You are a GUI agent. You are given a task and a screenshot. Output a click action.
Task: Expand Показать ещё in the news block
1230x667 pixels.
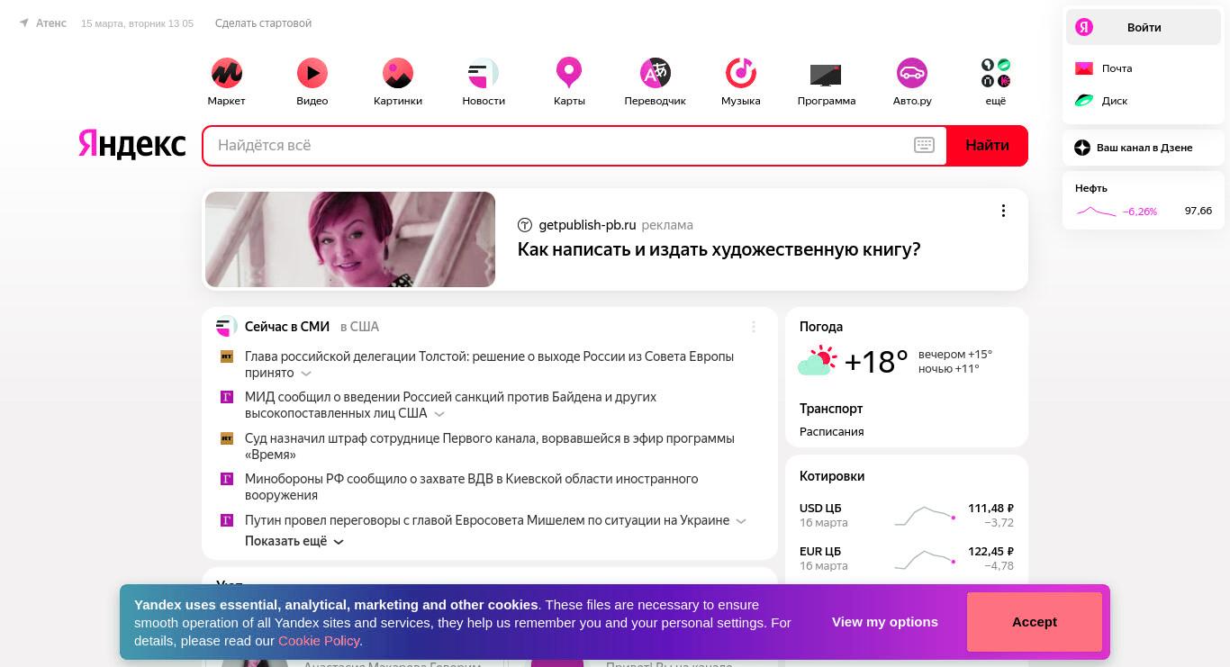coord(294,541)
